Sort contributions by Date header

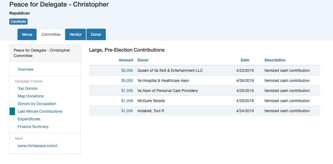tap(245, 60)
